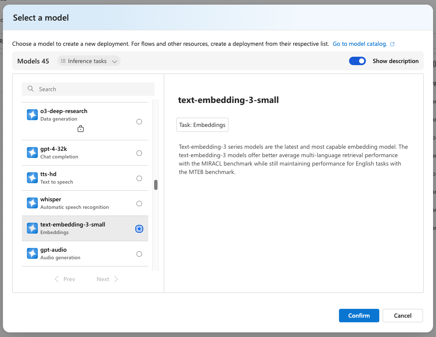Screen dimensions: 436x337
Task: Click the Inference tasks chevron arrow
Action: point(115,61)
